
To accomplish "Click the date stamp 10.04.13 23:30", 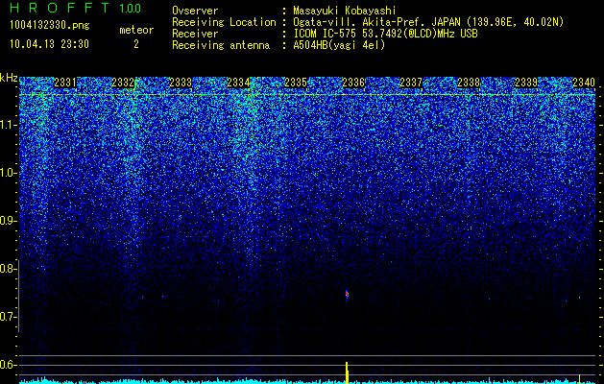I will 49,44.
